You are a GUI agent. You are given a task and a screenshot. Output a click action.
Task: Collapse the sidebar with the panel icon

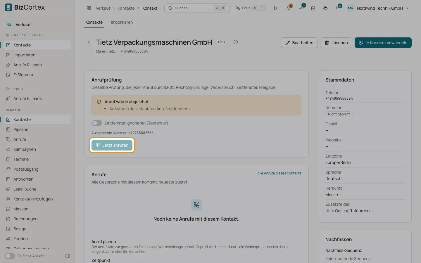pos(68,256)
